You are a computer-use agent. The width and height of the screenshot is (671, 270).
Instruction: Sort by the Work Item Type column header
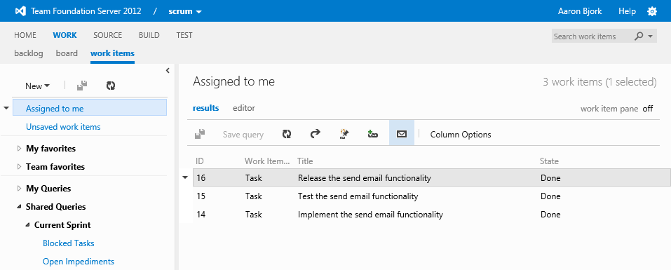pos(267,161)
